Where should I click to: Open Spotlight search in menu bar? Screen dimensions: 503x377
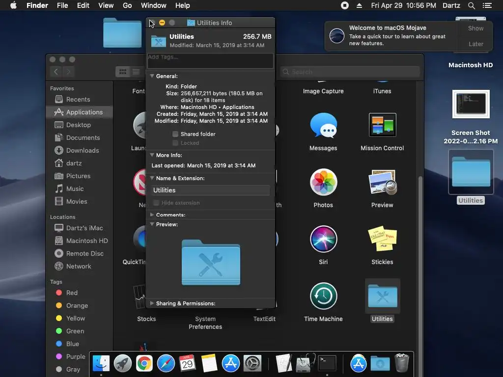[471, 5]
